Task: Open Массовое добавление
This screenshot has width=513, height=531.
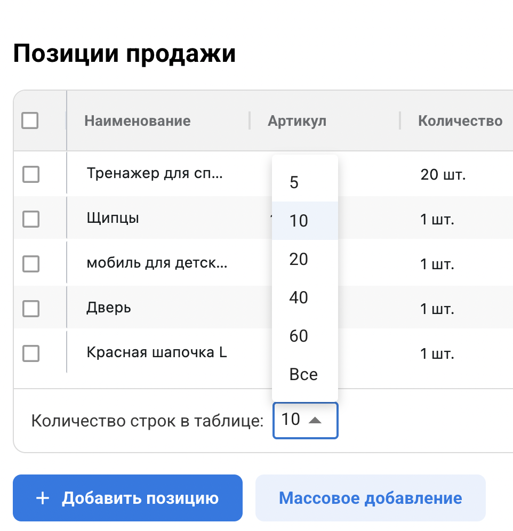Action: point(370,498)
